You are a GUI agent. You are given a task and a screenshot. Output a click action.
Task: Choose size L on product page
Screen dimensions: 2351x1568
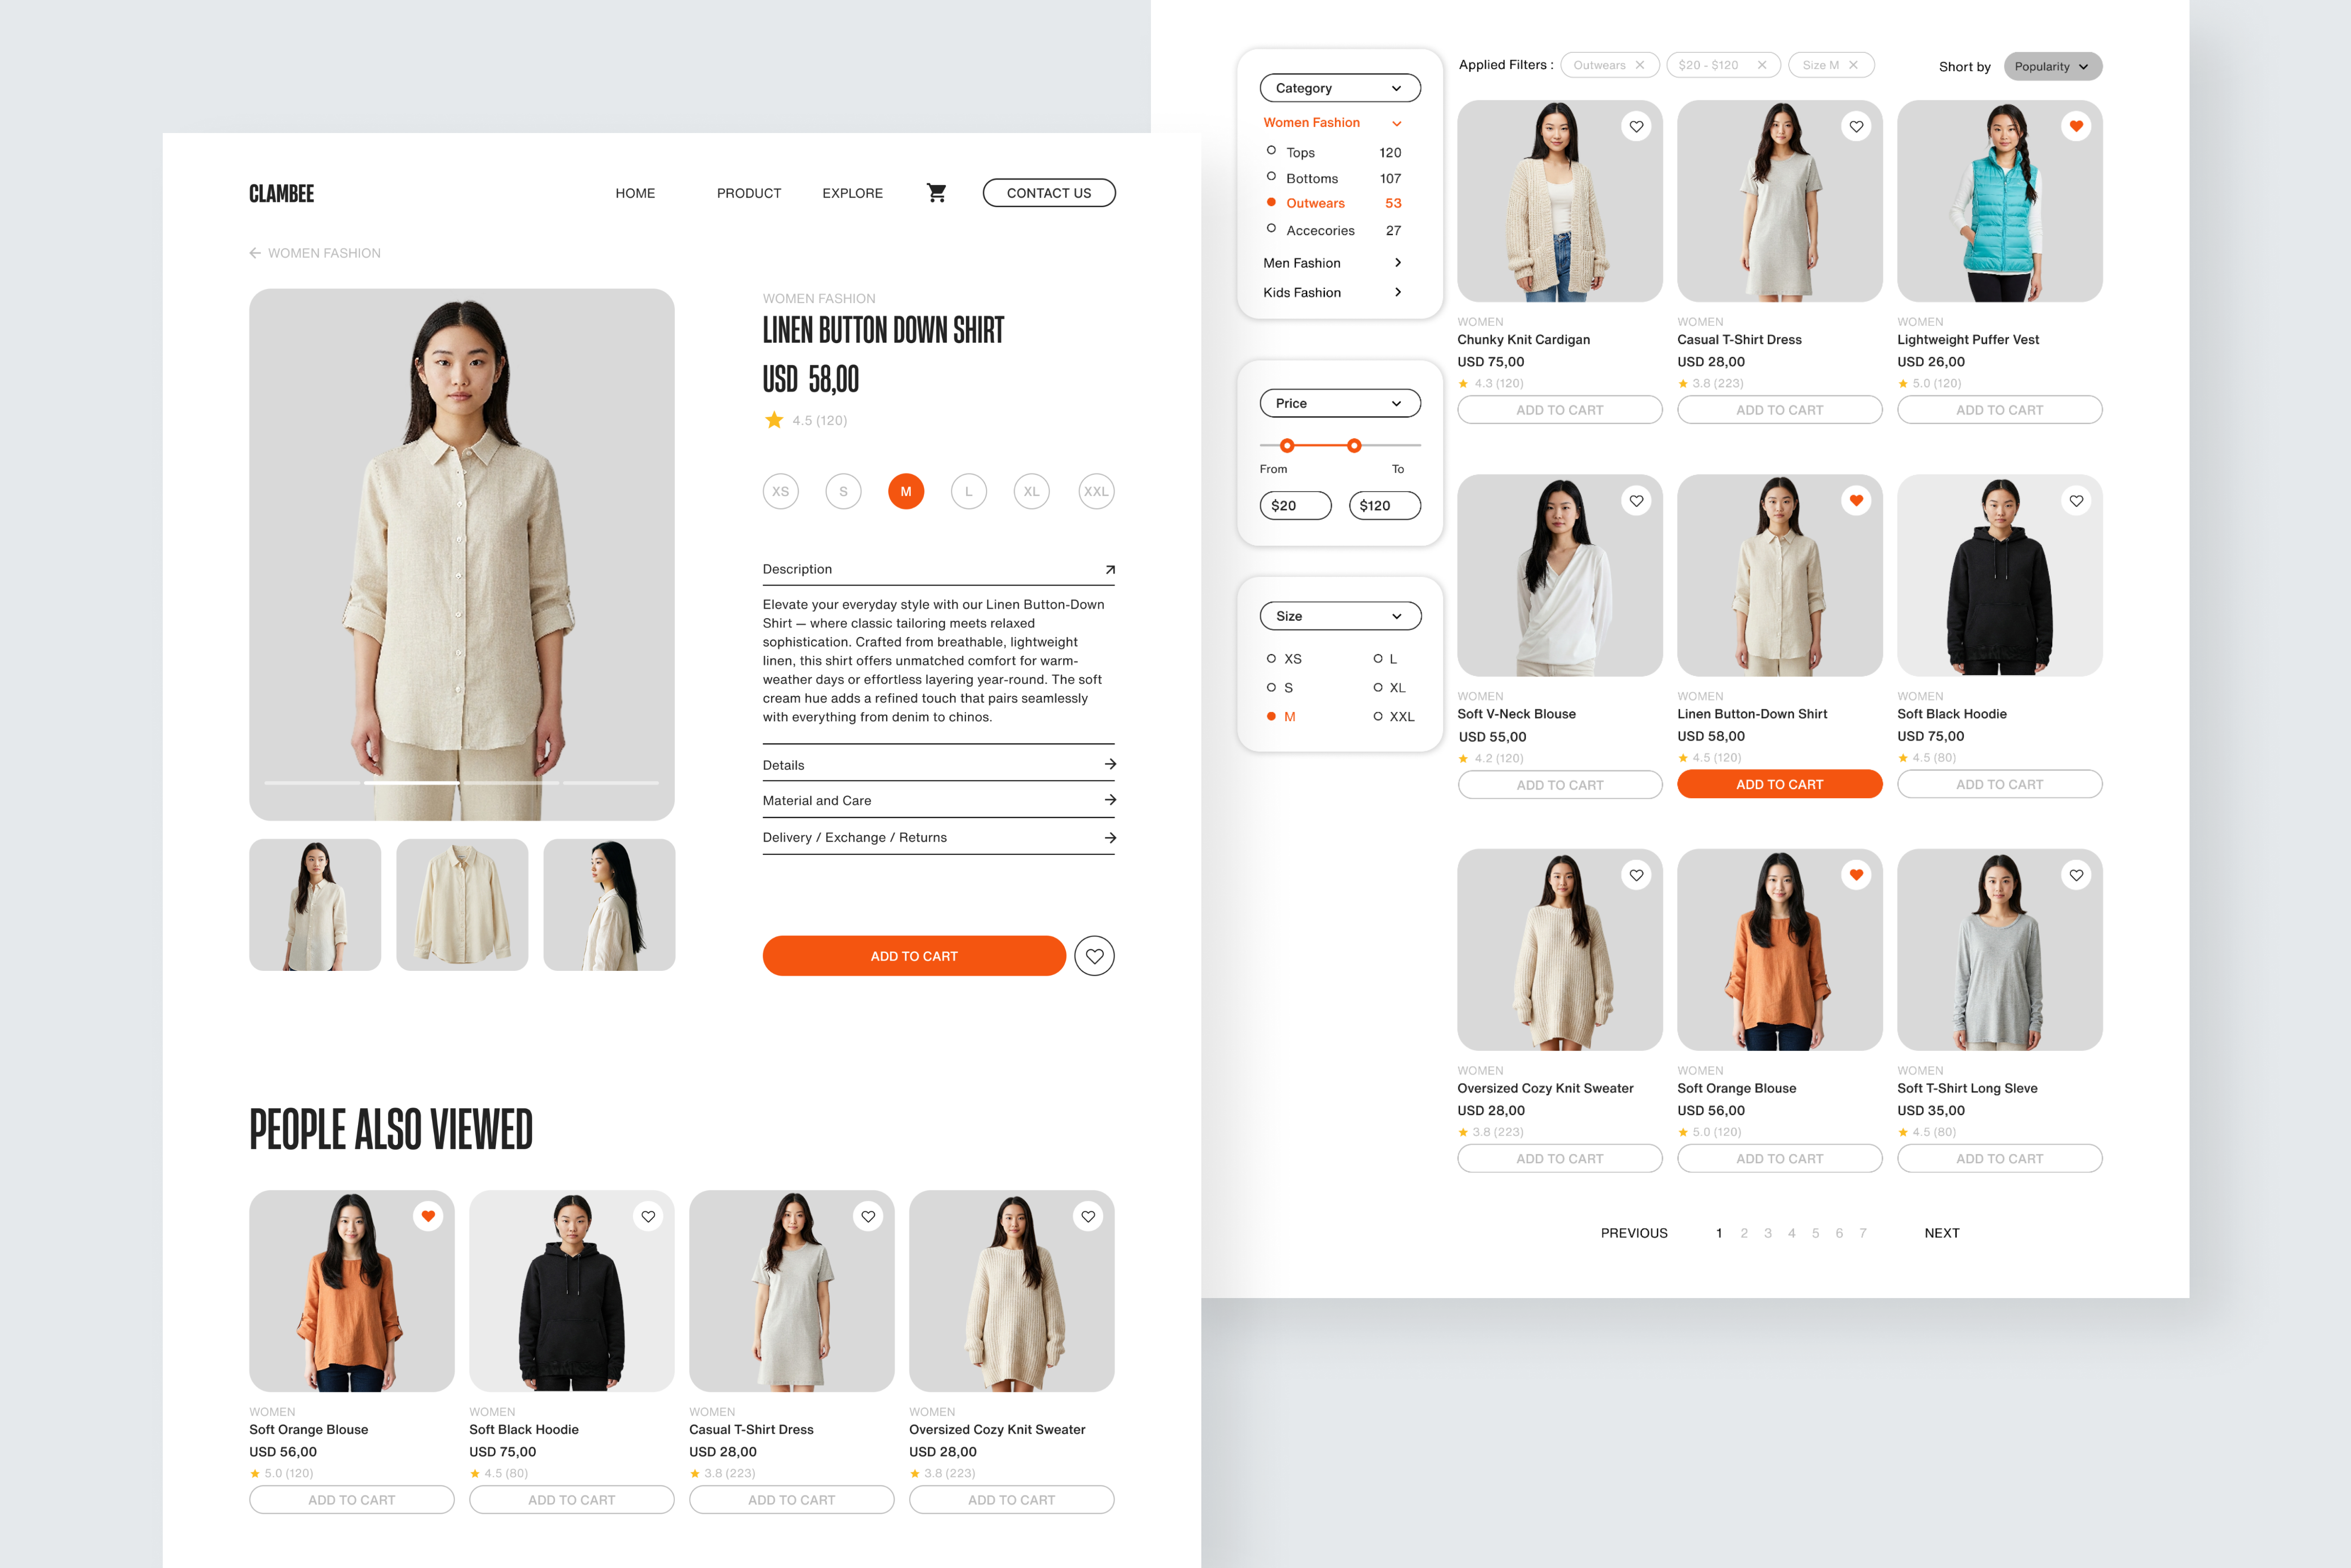968,491
